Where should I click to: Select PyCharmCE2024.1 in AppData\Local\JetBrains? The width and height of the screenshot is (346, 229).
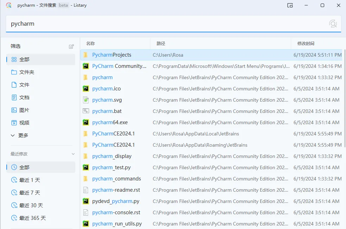pyautogui.click(x=113, y=133)
